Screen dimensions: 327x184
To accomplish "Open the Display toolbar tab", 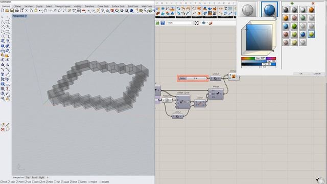I will (39, 6).
